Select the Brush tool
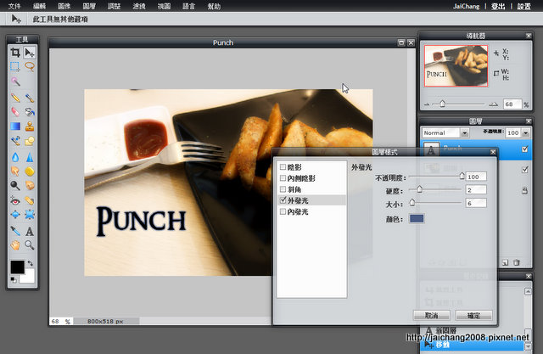Screen dimensions: 543x354 tap(30, 98)
